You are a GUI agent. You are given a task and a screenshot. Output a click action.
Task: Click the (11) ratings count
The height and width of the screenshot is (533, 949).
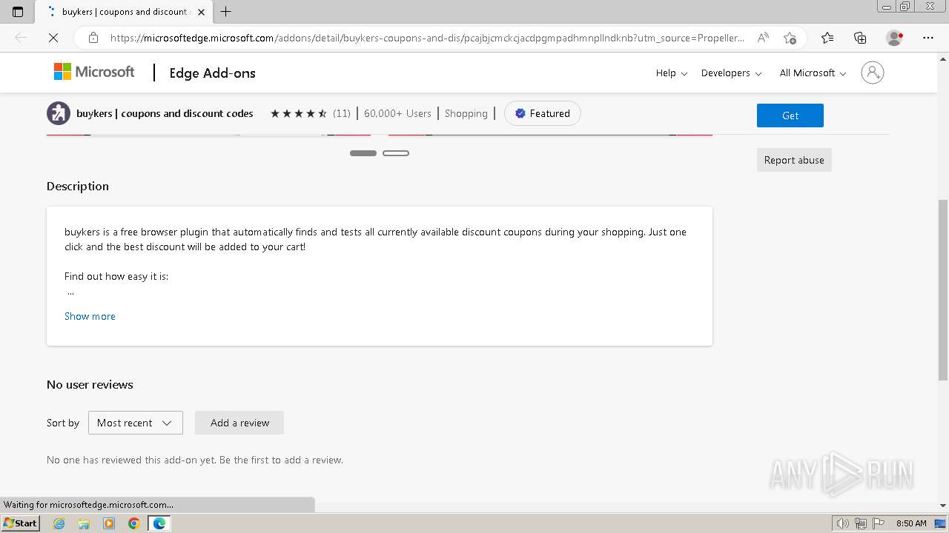[341, 113]
